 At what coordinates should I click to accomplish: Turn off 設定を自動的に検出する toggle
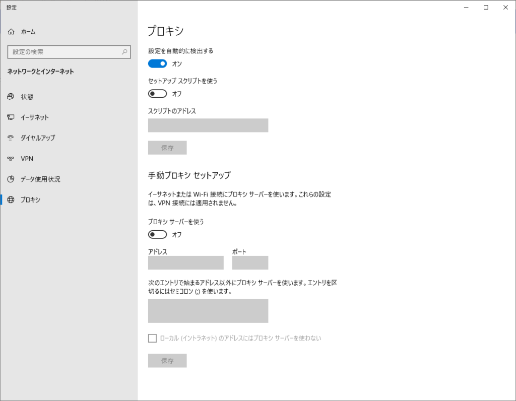(x=157, y=63)
